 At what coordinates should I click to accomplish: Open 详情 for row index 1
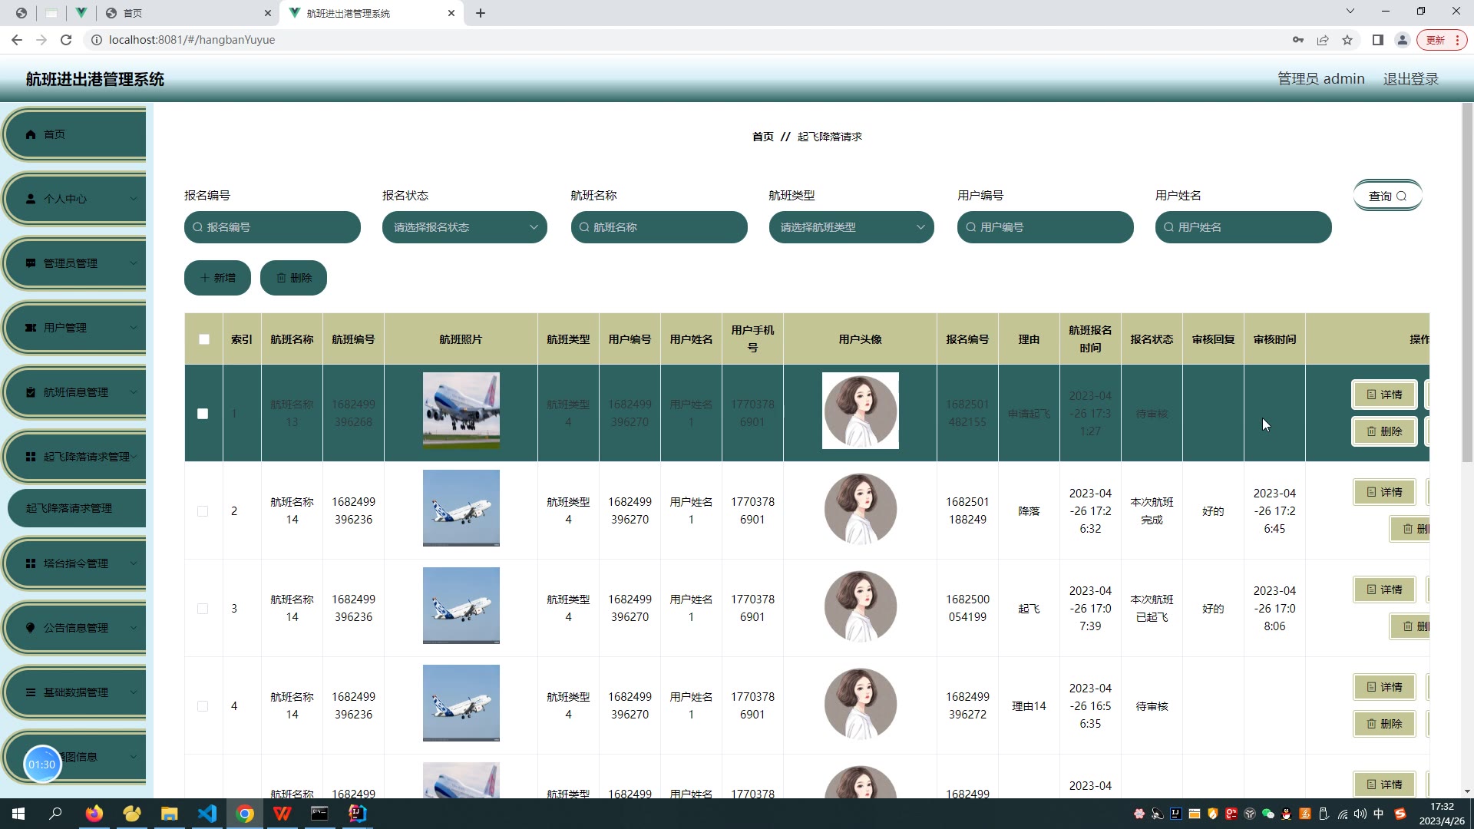pos(1384,395)
